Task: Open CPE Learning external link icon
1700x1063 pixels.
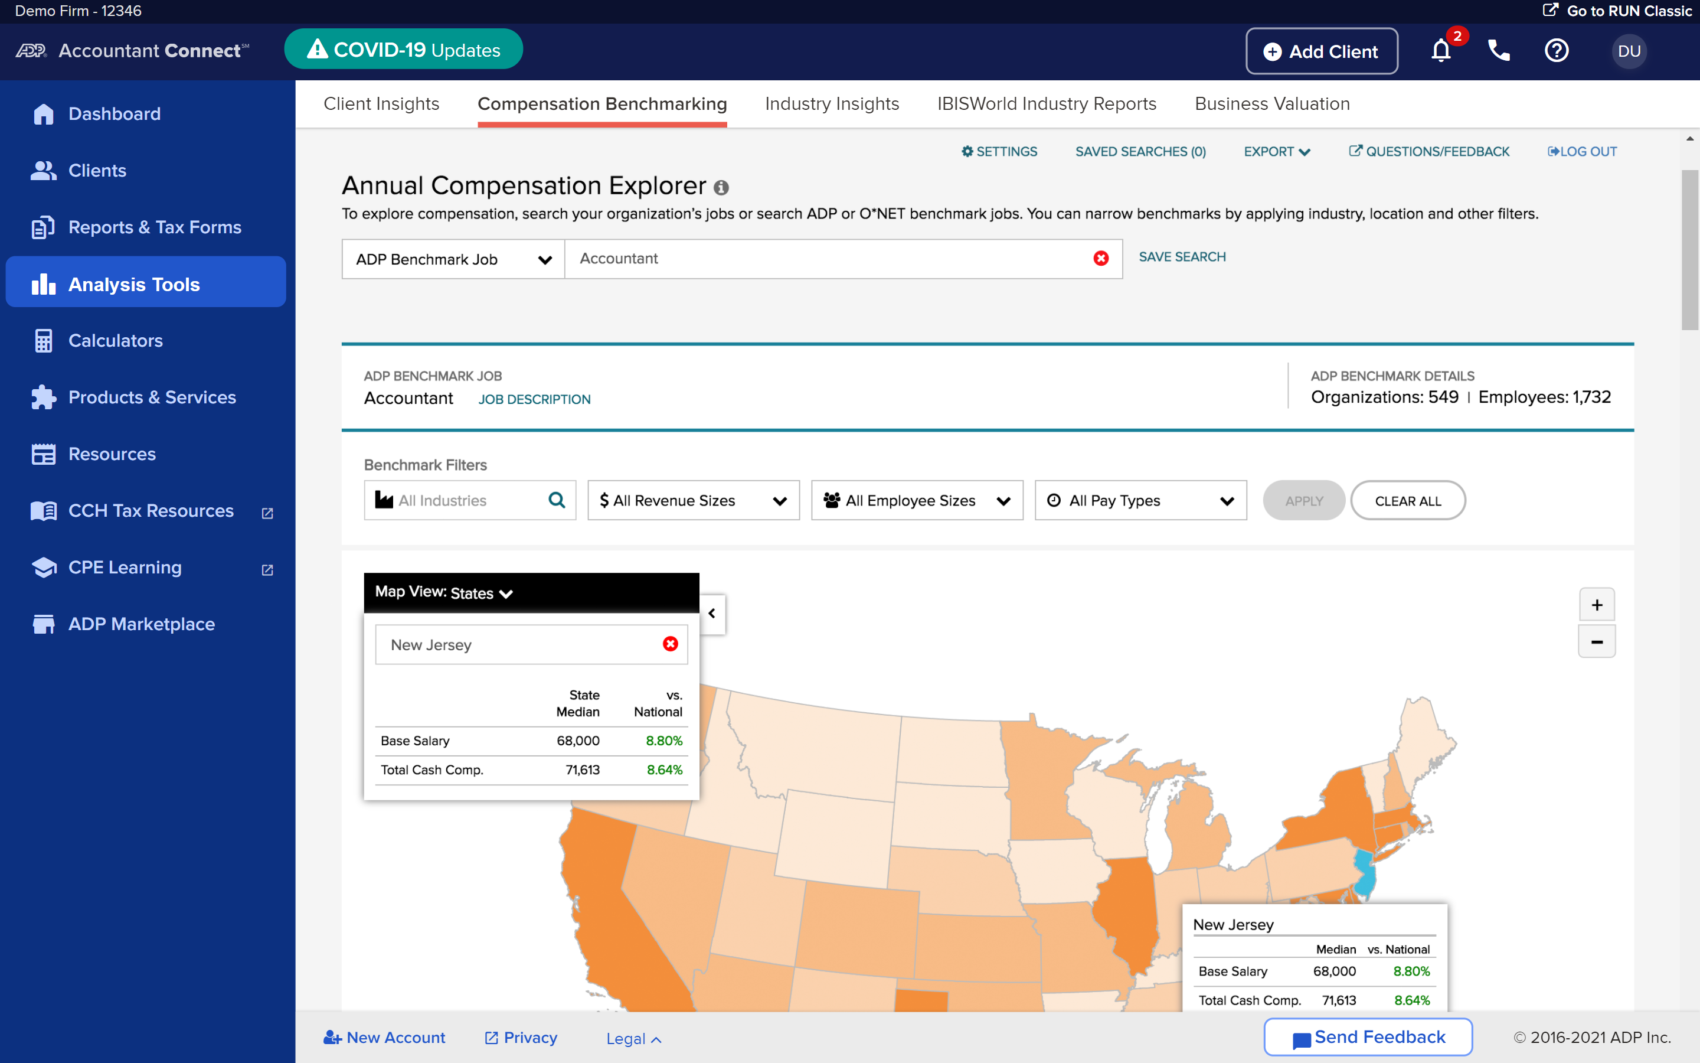Action: [267, 569]
